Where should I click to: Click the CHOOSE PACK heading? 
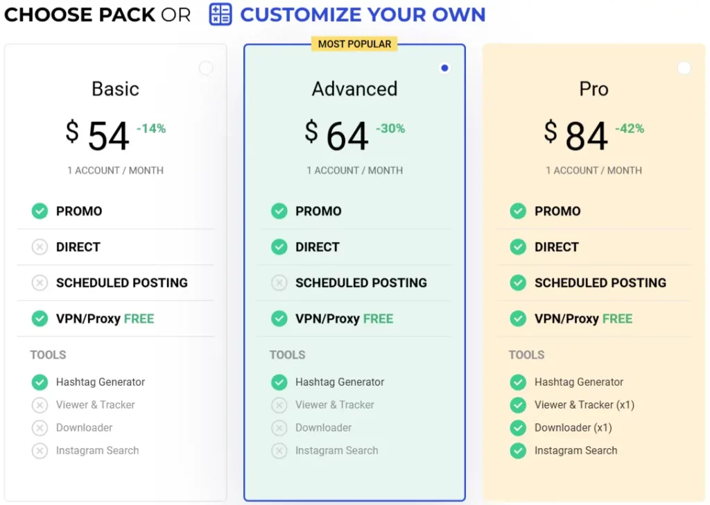(79, 15)
